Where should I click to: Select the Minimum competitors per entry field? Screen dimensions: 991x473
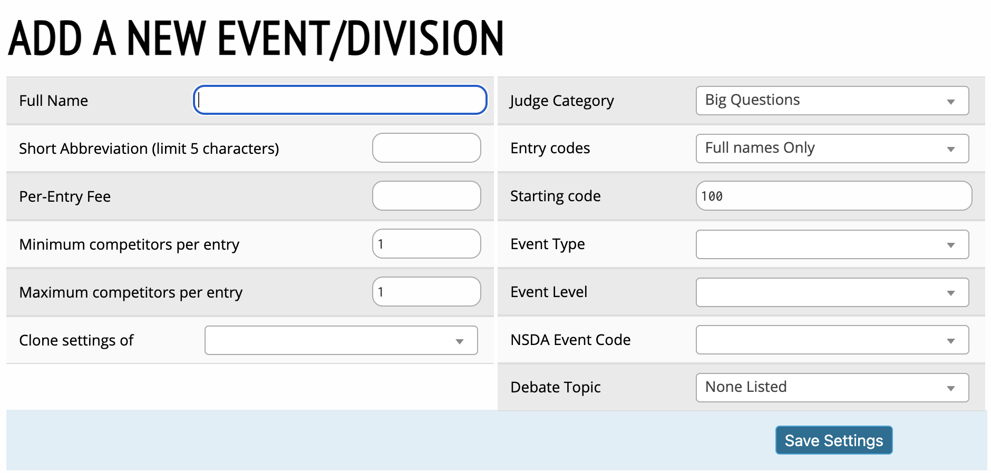426,244
